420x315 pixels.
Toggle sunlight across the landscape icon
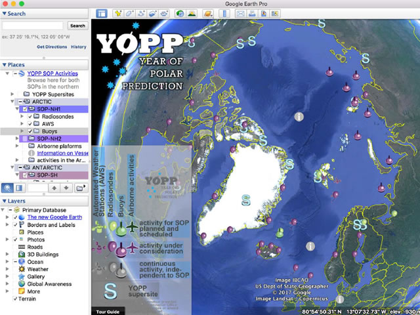pos(192,13)
